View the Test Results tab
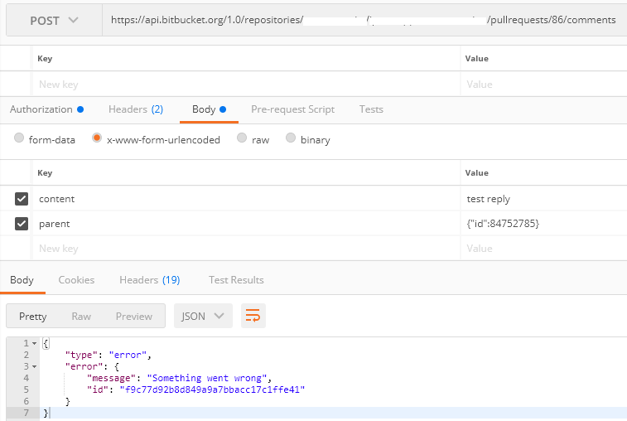Image resolution: width=627 pixels, height=421 pixels. coord(236,280)
